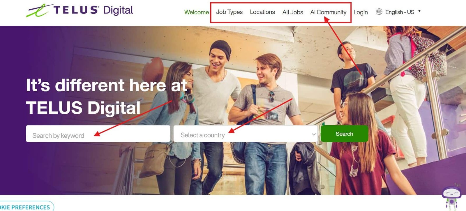Screen dimensions: 466x211
Task: Focus the Search by keyword field
Action: coord(98,134)
